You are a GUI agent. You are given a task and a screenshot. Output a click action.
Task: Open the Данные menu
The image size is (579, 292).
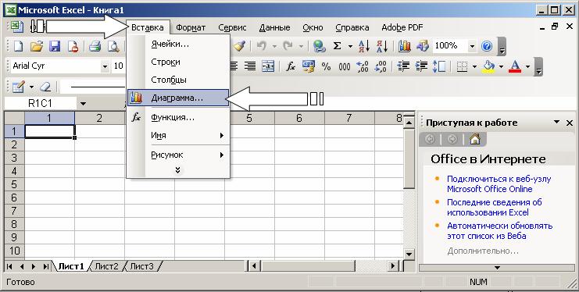point(275,27)
